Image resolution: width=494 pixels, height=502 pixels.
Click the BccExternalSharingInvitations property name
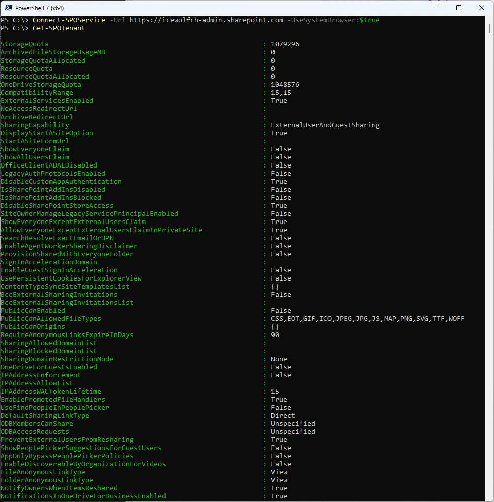[x=59, y=295]
